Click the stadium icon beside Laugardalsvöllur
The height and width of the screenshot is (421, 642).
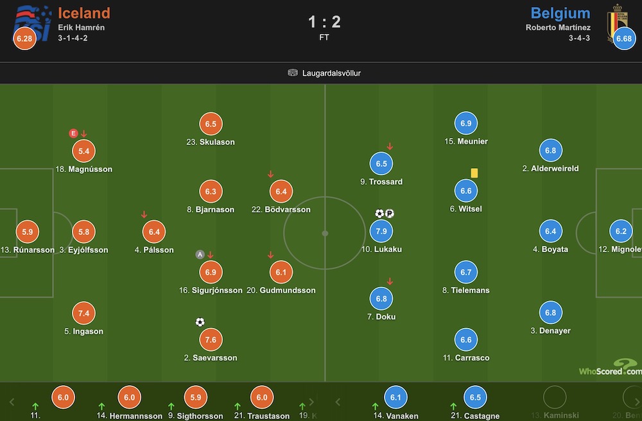point(293,73)
